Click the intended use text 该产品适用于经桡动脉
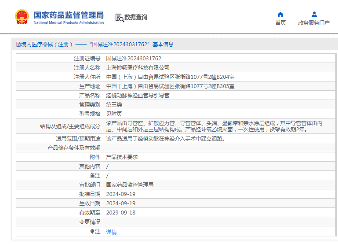 click(166, 139)
